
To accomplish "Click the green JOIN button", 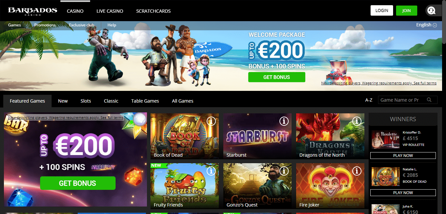I will click(406, 10).
